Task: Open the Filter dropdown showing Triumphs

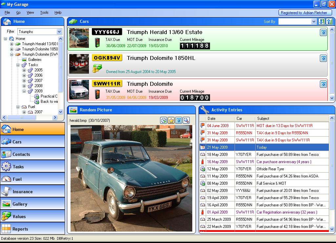Action: click(x=59, y=32)
